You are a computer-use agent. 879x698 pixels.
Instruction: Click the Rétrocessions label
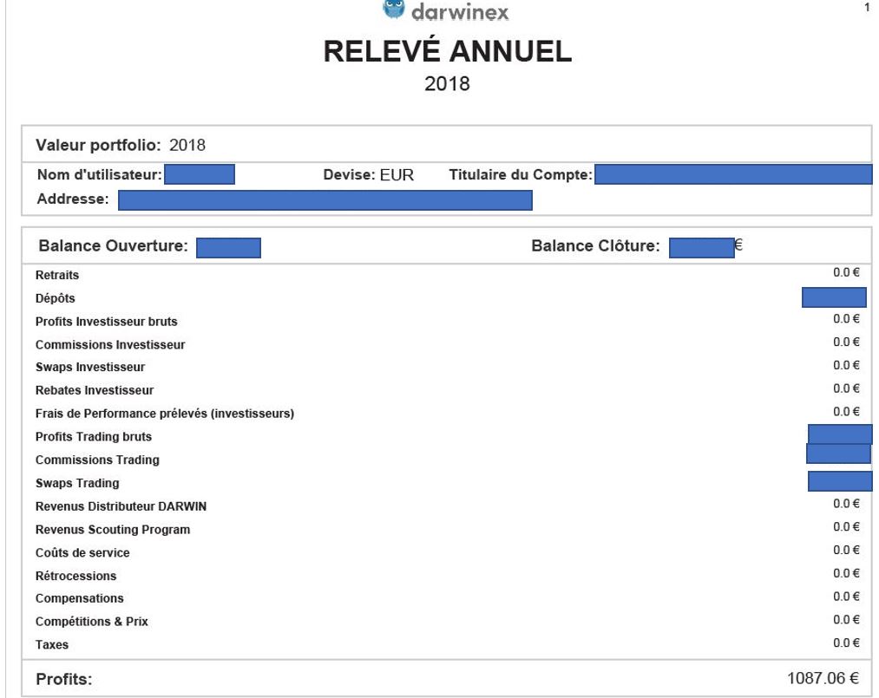(x=75, y=576)
